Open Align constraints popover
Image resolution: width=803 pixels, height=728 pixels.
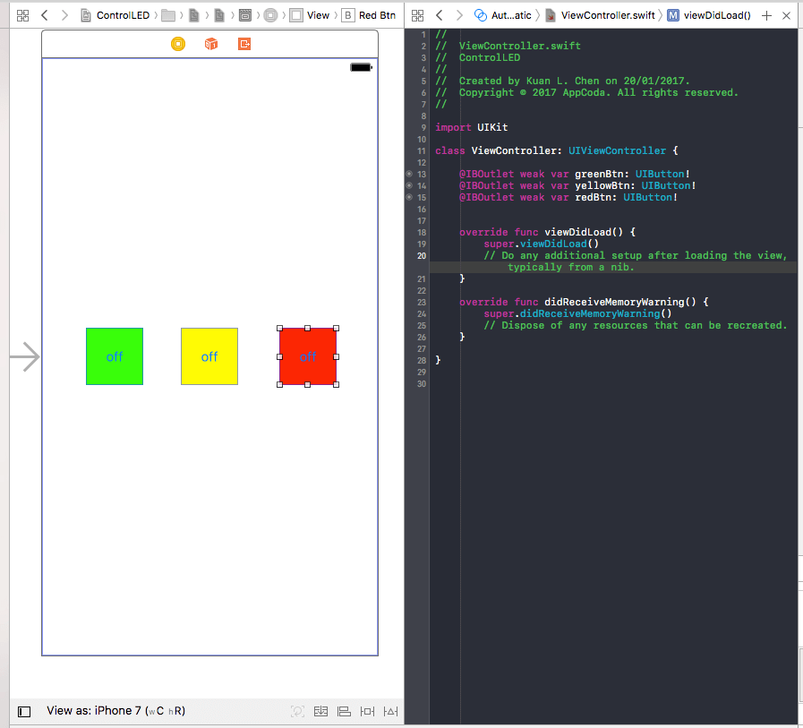pyautogui.click(x=344, y=711)
